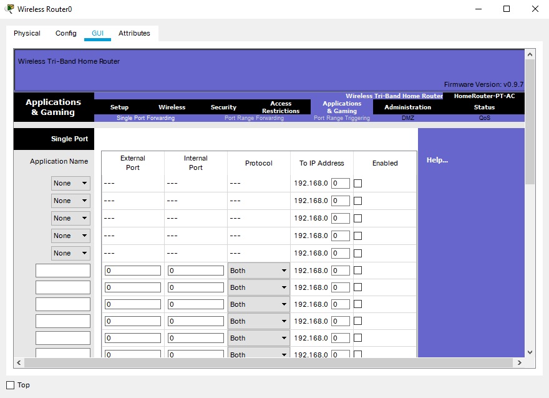Open the Security menu

223,107
